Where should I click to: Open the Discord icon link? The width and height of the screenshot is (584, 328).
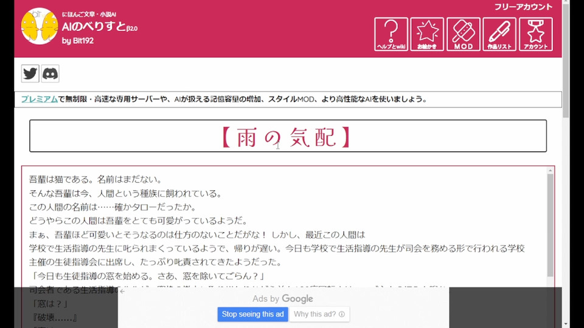click(x=50, y=73)
